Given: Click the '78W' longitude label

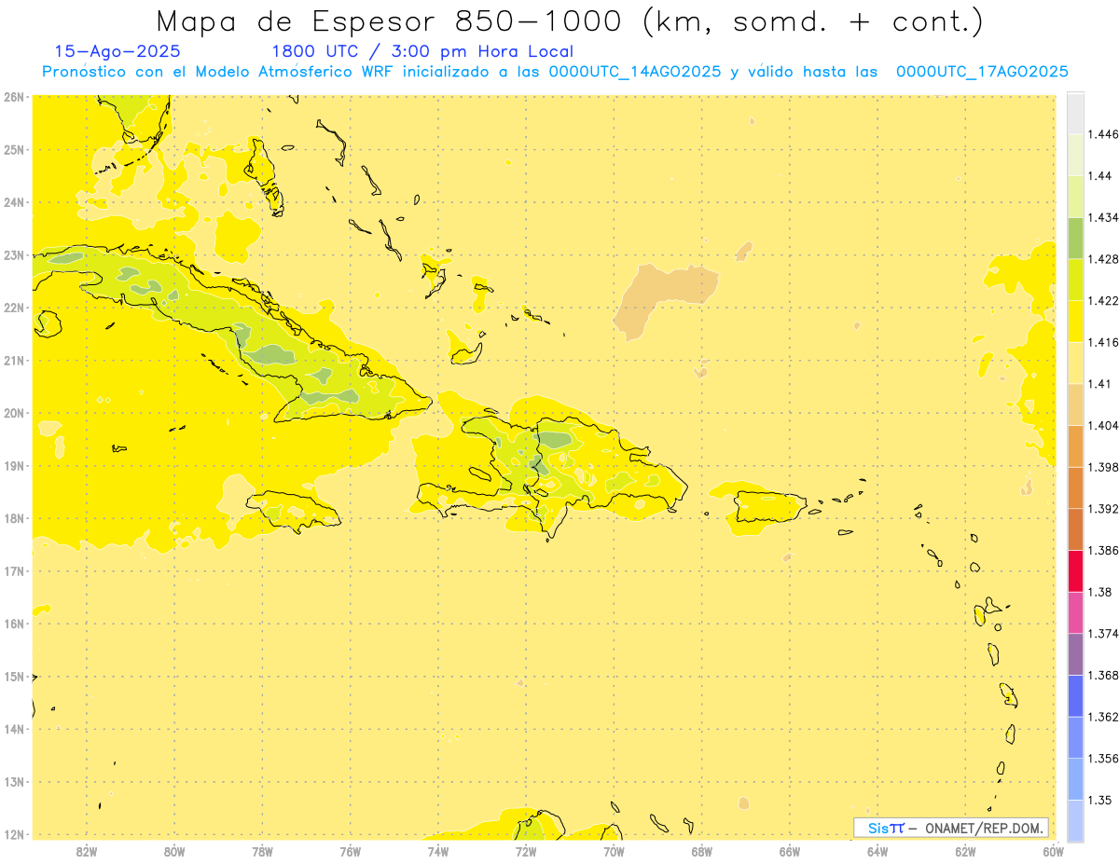Looking at the screenshot, I should point(262,851).
